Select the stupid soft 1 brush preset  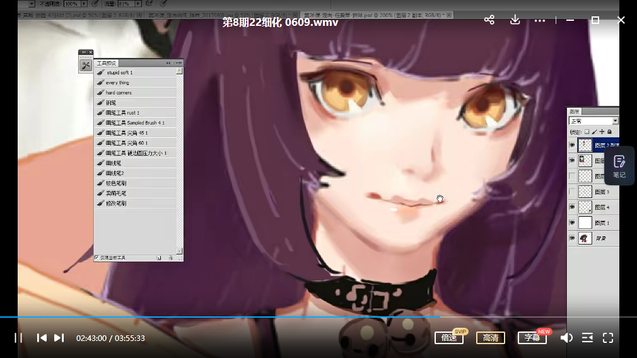136,72
